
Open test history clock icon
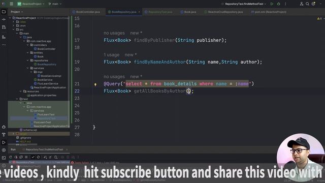(56, 157)
